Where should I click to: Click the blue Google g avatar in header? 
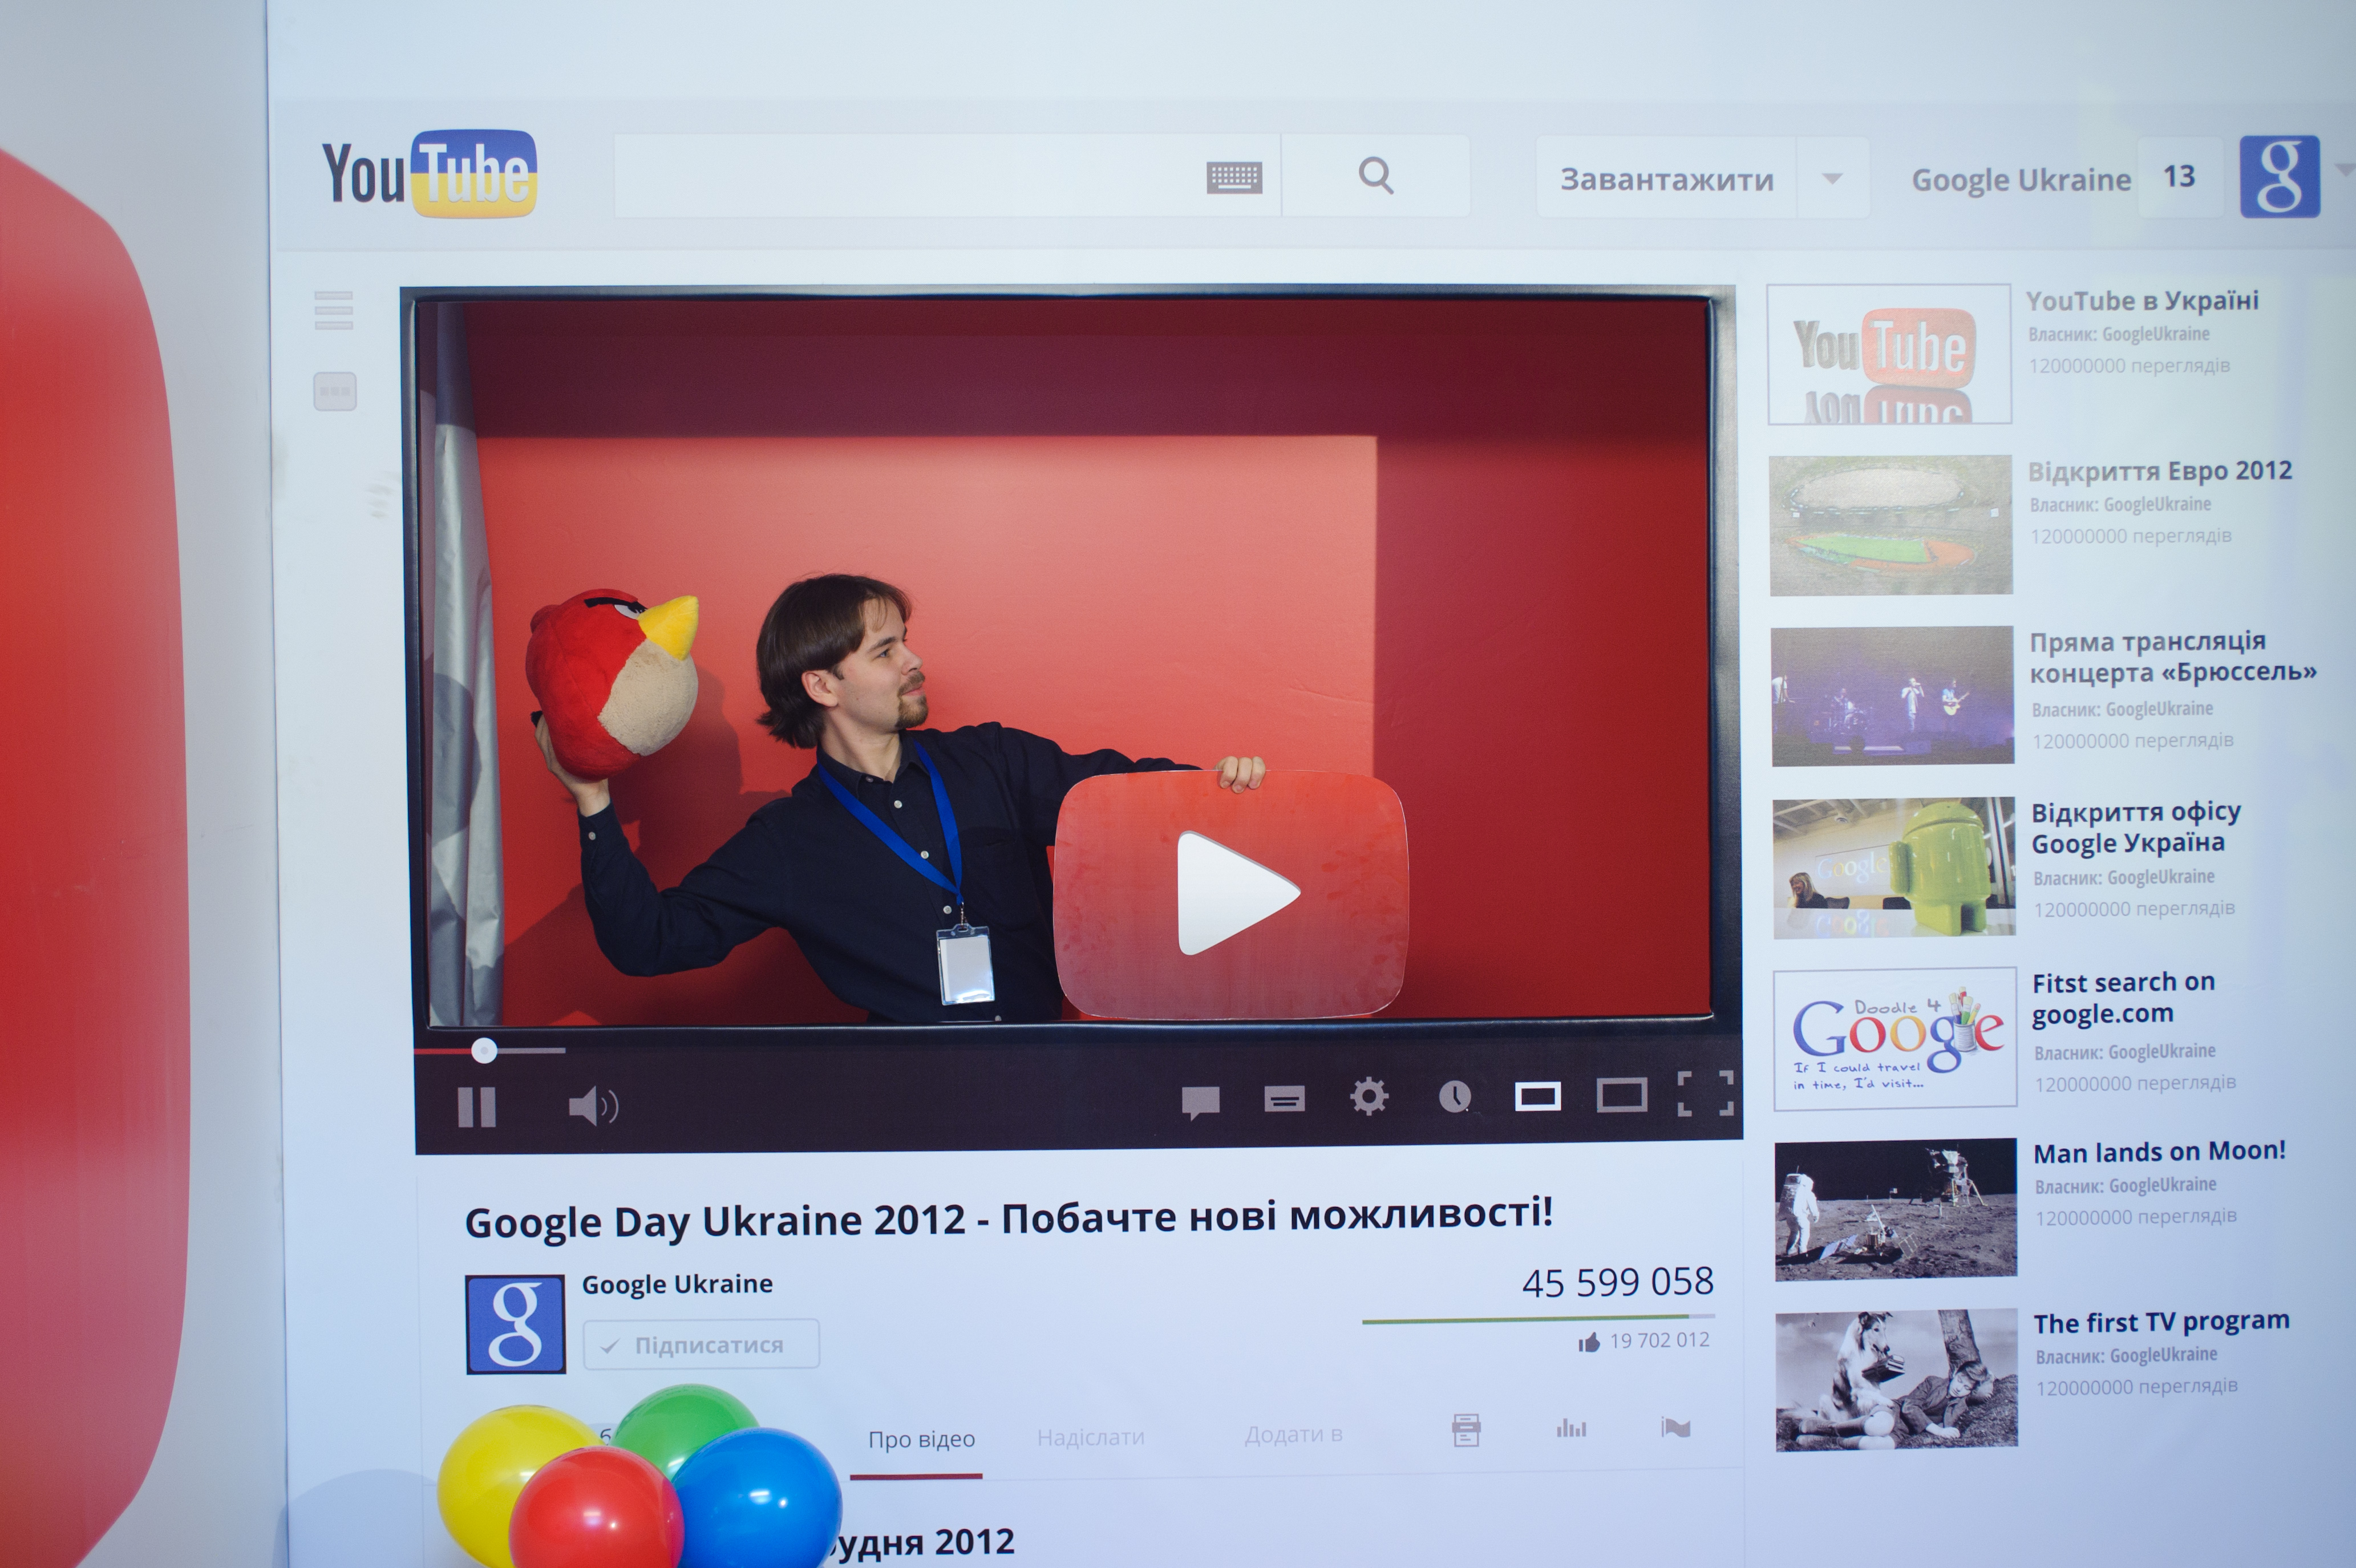(2279, 176)
